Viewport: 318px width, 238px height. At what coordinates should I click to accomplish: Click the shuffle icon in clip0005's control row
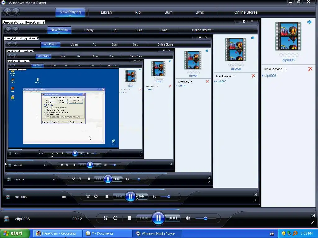coord(88,196)
